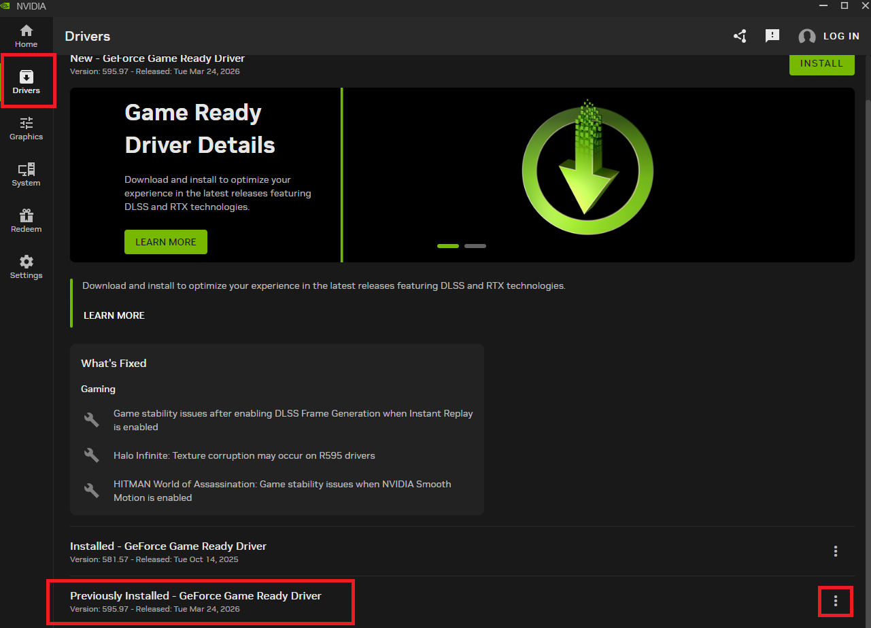
Task: Click 'Installed - GeForce Game Ready Driver' heading
Action: click(x=168, y=546)
